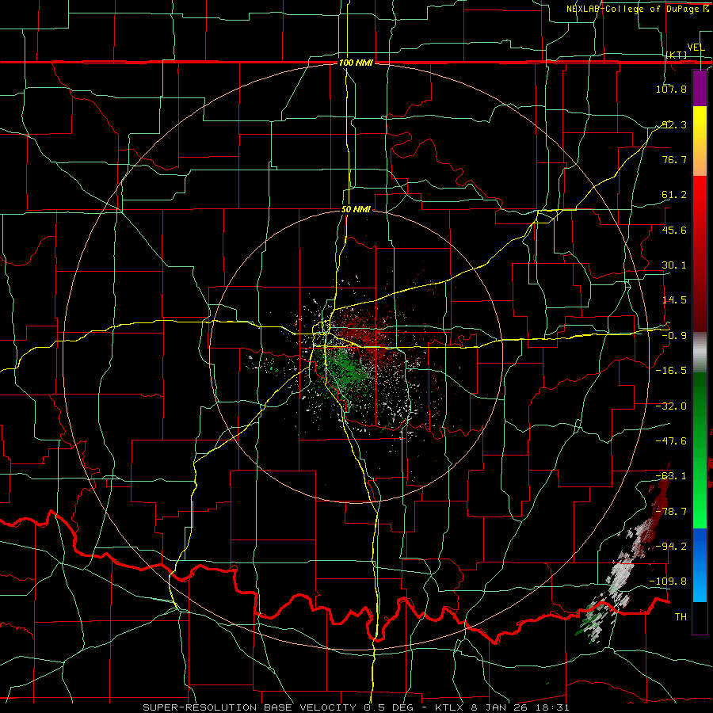Click the purple segment of the color bar
The height and width of the screenshot is (713, 713).
point(700,88)
